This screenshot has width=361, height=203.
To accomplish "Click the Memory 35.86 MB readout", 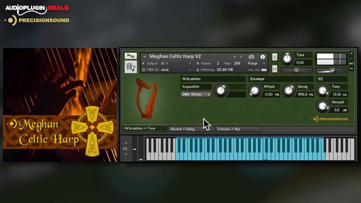I will coord(224,69).
